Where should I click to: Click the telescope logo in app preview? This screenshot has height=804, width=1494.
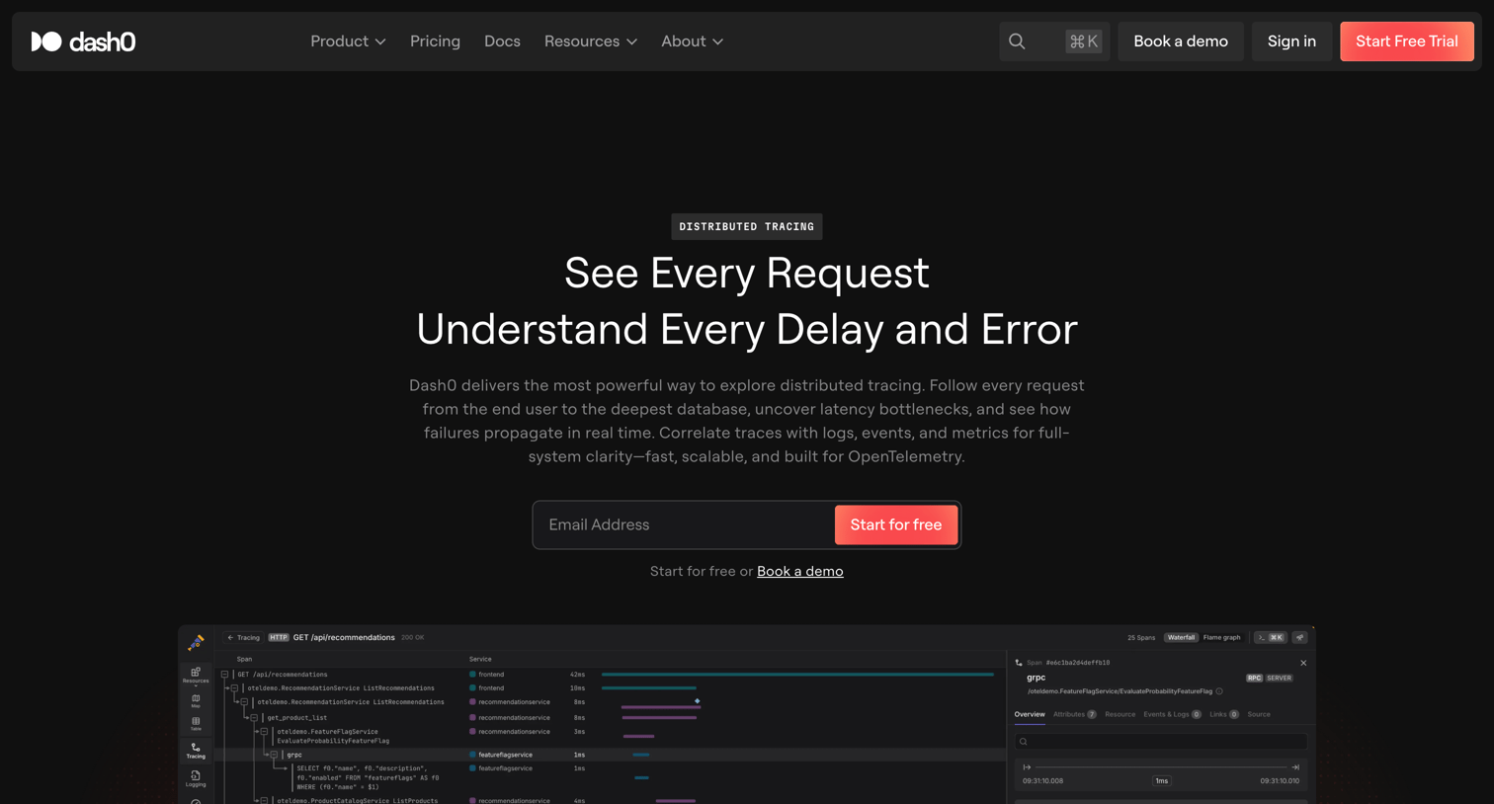[x=196, y=642]
